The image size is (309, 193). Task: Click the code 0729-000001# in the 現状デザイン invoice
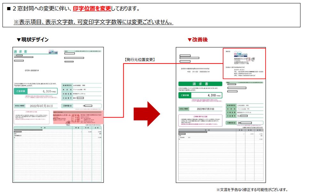click(32, 70)
